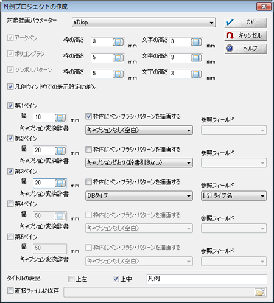This screenshot has height=303, width=274.
Task: Expand the 対象描画パラメーター ¥Disp dropdown
Action: 144,23
